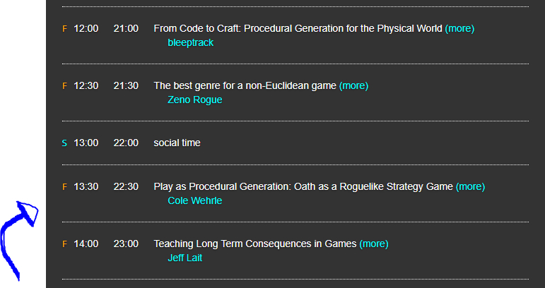The image size is (545, 288).
Task: Open the bleeptrack speaker link
Action: 190,42
